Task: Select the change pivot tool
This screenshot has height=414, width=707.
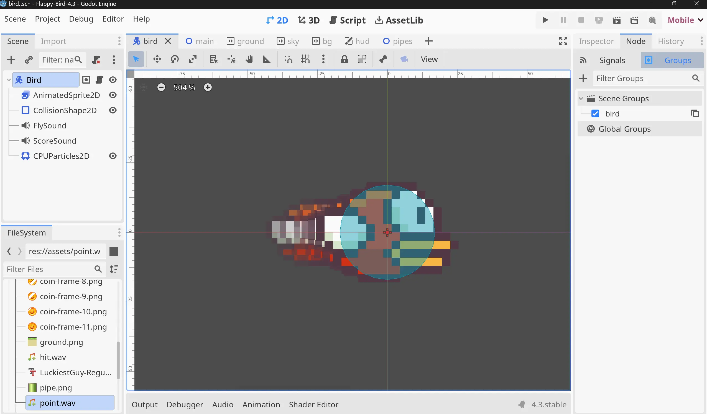Action: click(231, 59)
